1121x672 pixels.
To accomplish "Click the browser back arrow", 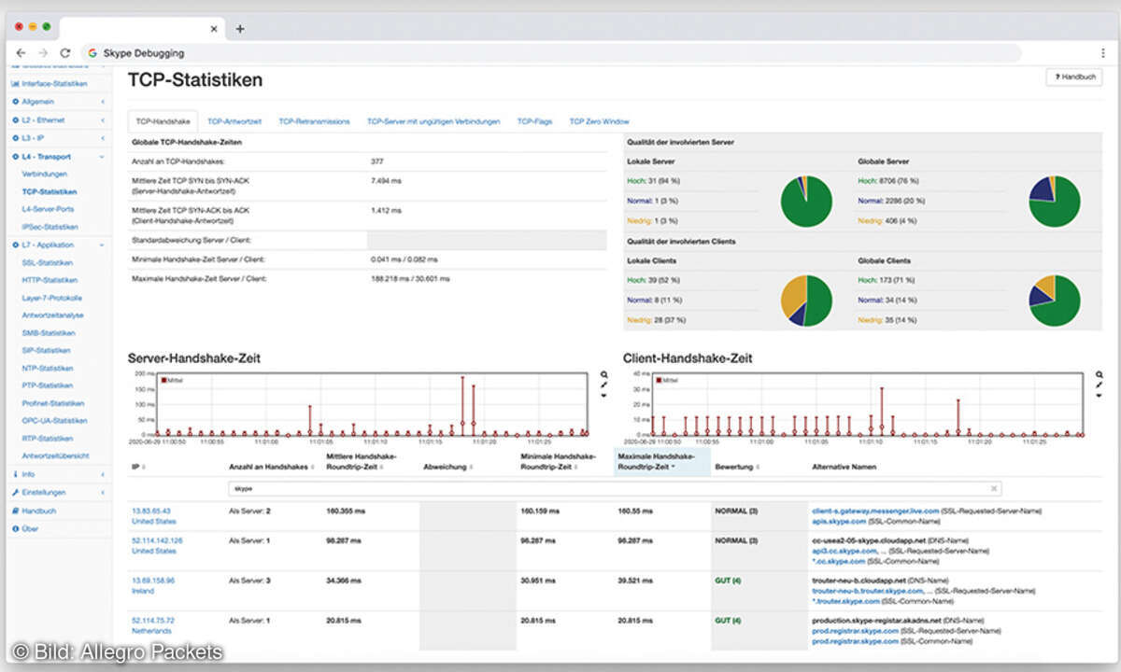I will pos(21,53).
